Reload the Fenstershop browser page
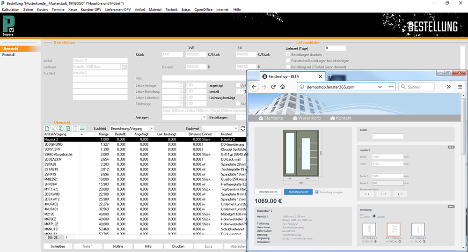The image size is (468, 252). (x=274, y=87)
